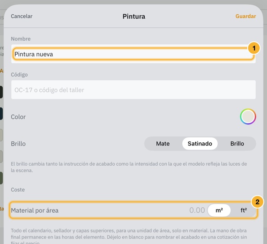Select Brillo gloss option
This screenshot has width=267, height=244.
(x=237, y=144)
